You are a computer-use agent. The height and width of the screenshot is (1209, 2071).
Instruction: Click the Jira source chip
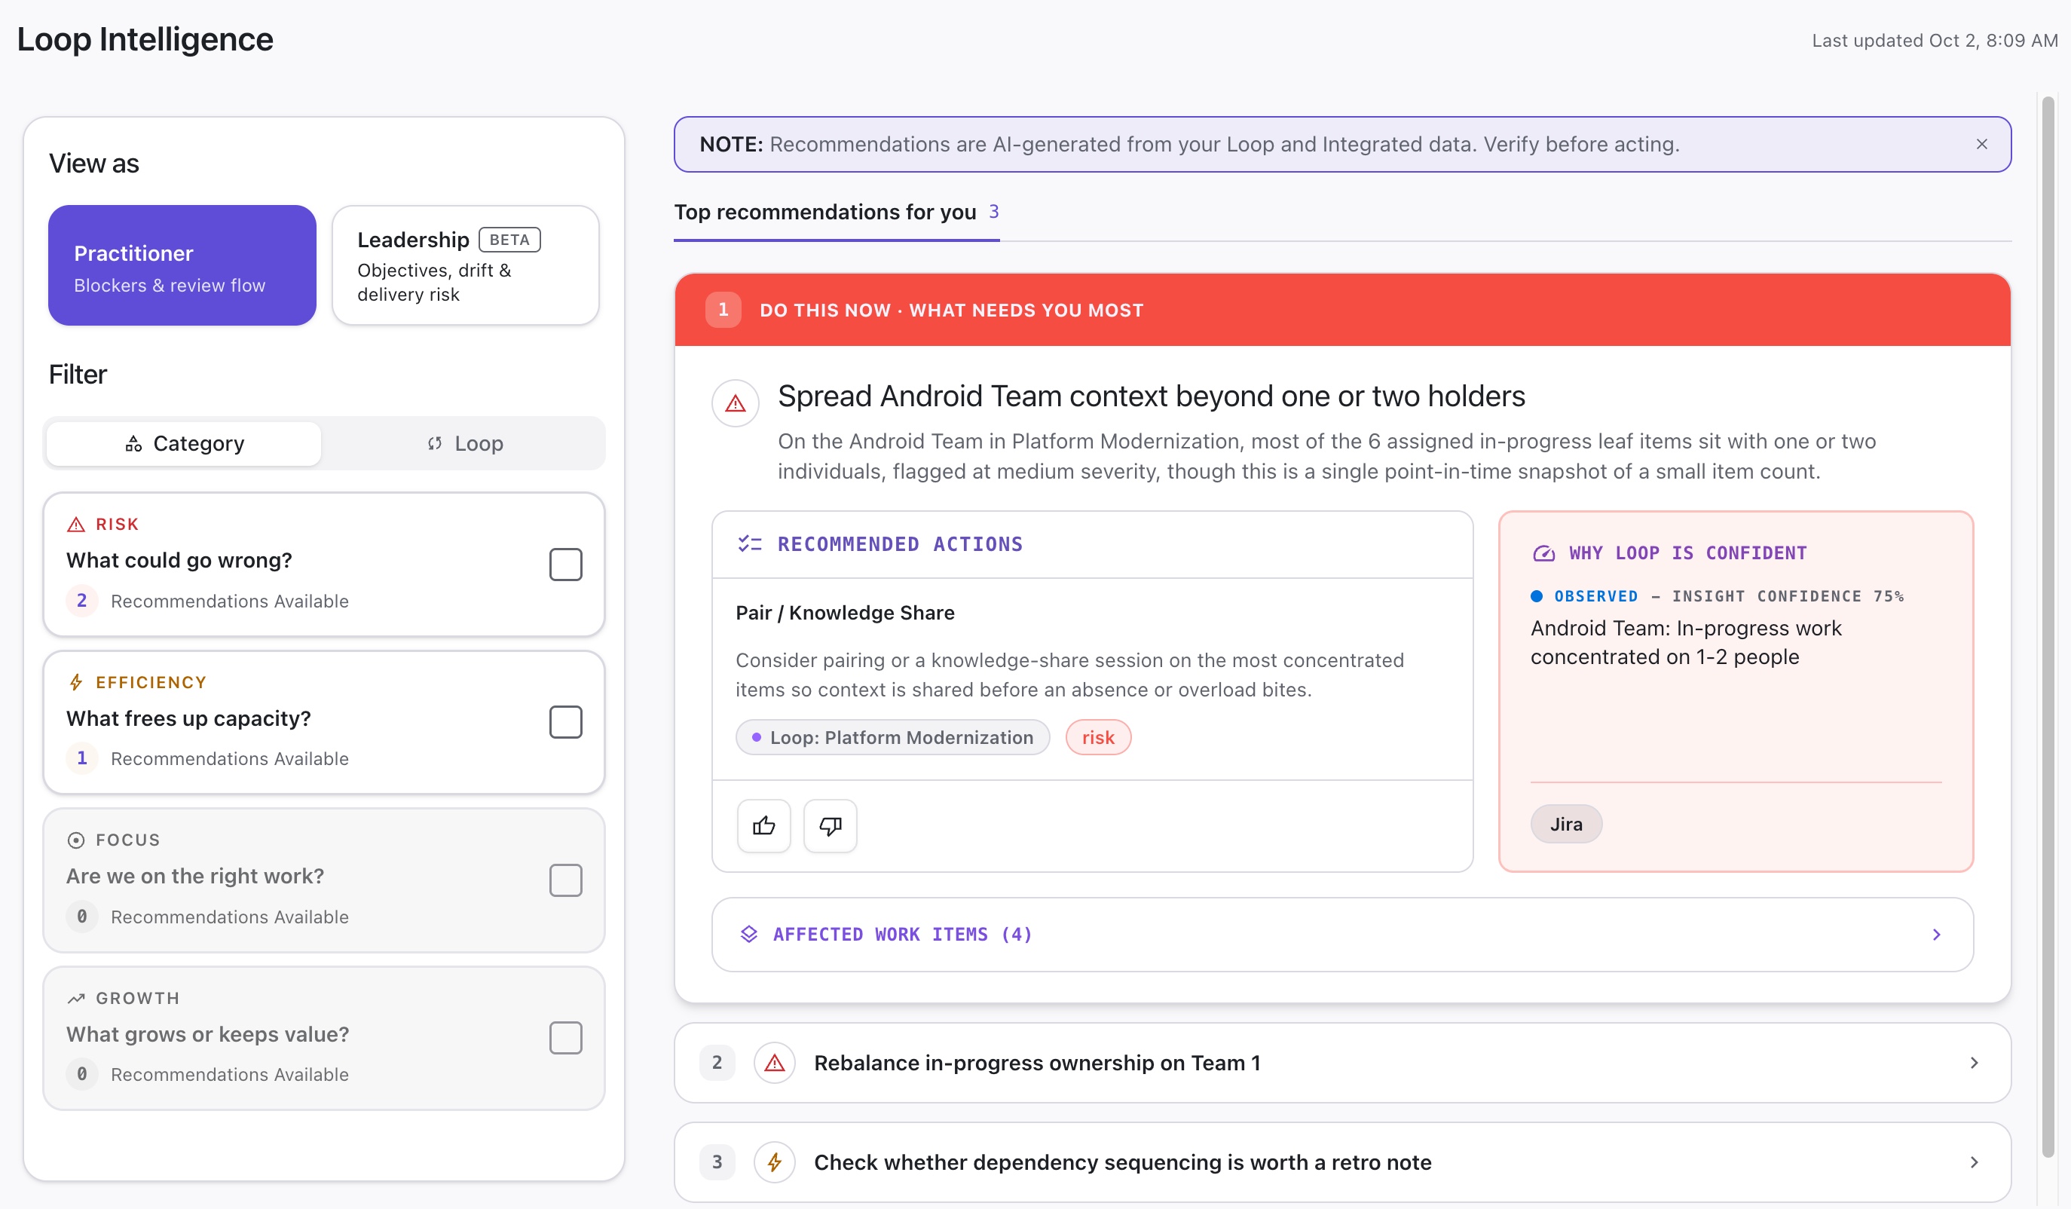pyautogui.click(x=1565, y=825)
